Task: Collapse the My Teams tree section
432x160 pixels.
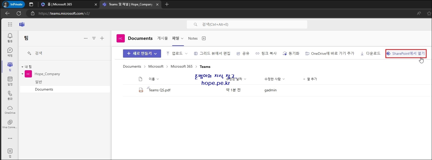Action: click(22, 67)
